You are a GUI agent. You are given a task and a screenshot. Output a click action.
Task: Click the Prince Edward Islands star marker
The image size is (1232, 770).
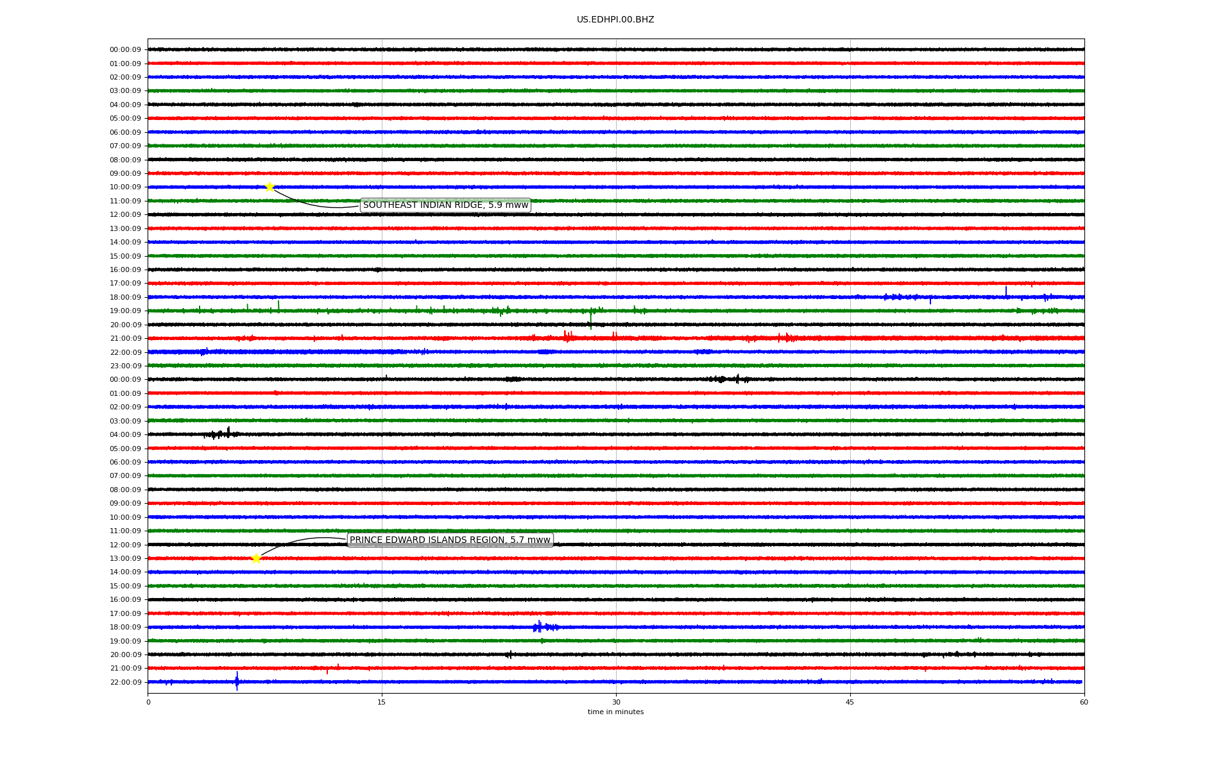tap(256, 558)
